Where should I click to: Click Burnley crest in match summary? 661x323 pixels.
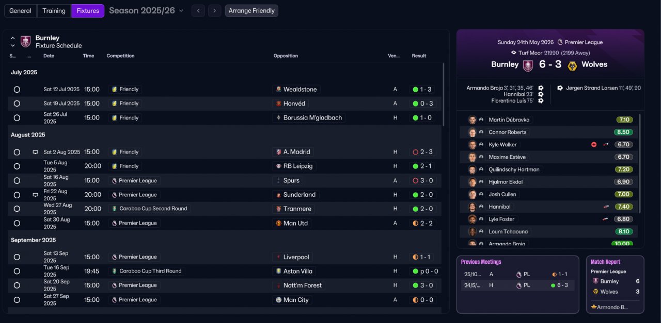pos(528,65)
